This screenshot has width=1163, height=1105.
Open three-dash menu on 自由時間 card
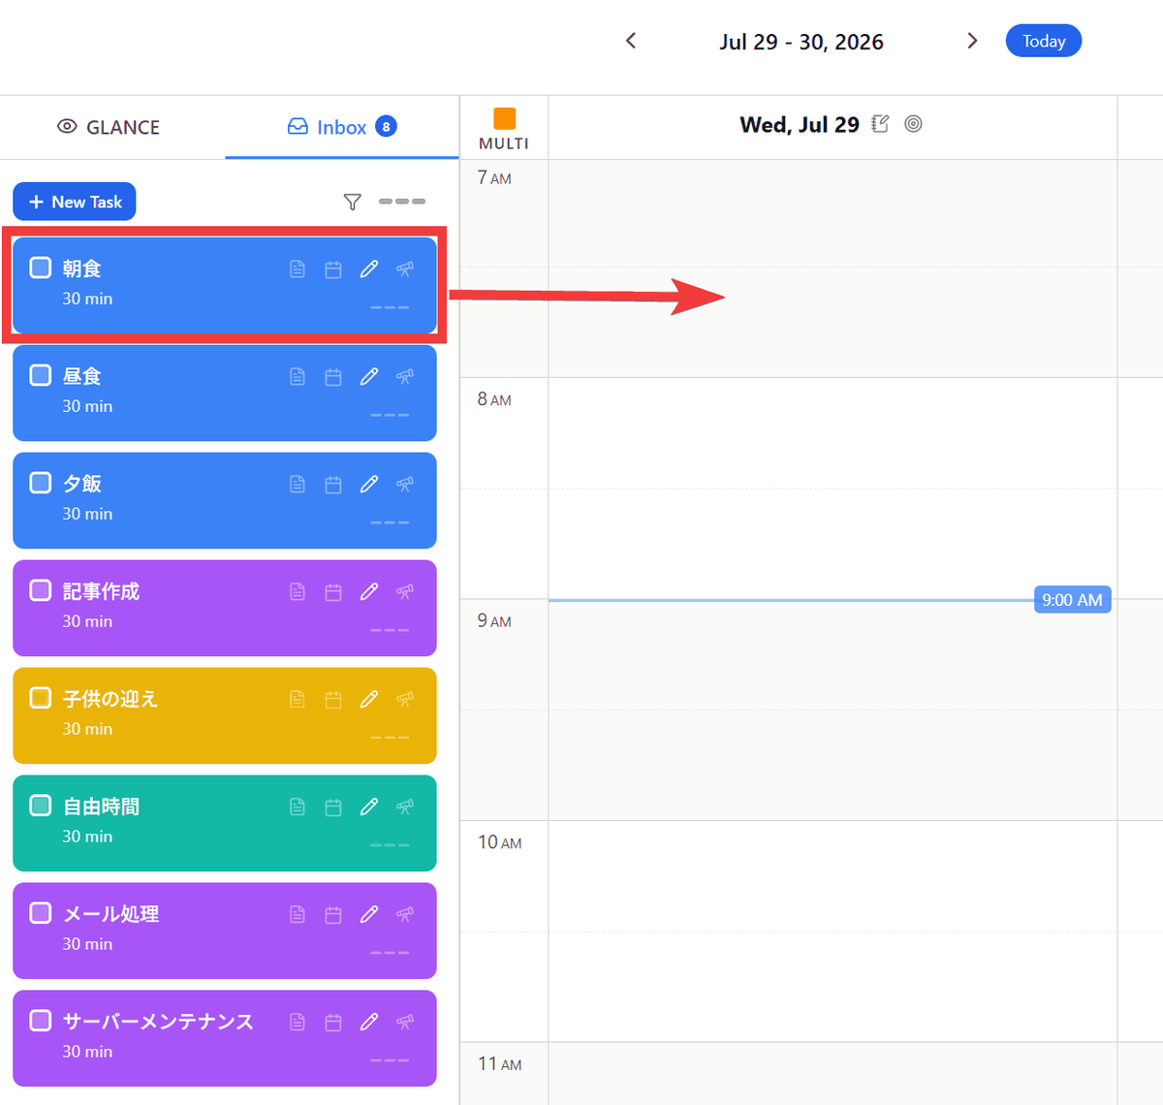[390, 845]
